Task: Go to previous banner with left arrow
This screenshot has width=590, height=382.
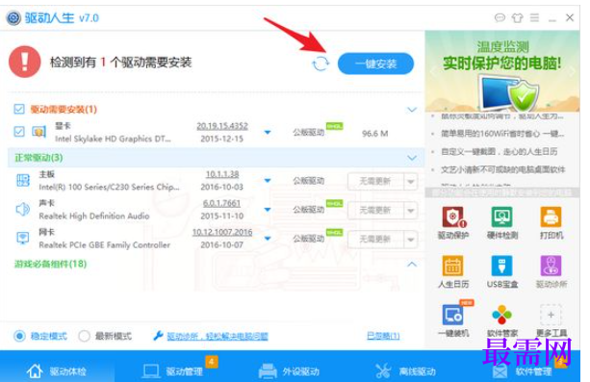Action: point(433,71)
